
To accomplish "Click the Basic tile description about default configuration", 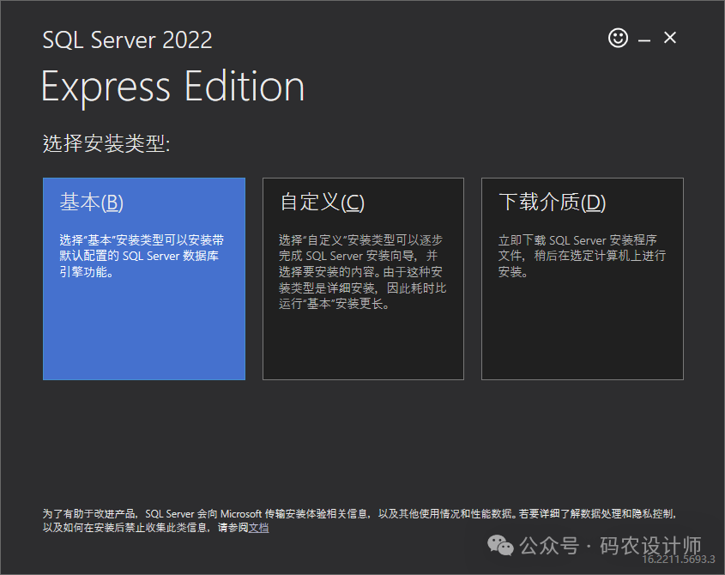I will coord(142,256).
